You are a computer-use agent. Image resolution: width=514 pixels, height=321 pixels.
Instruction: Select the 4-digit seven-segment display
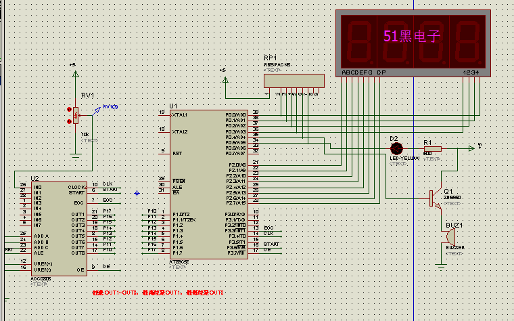413,43
